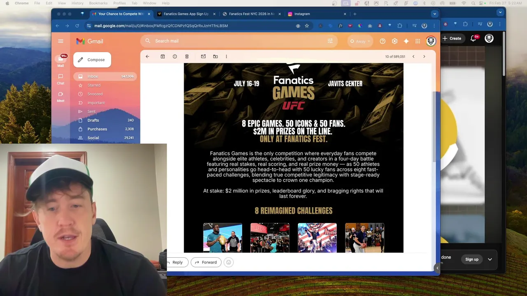Open Chrome three-dot menu

click(434, 25)
